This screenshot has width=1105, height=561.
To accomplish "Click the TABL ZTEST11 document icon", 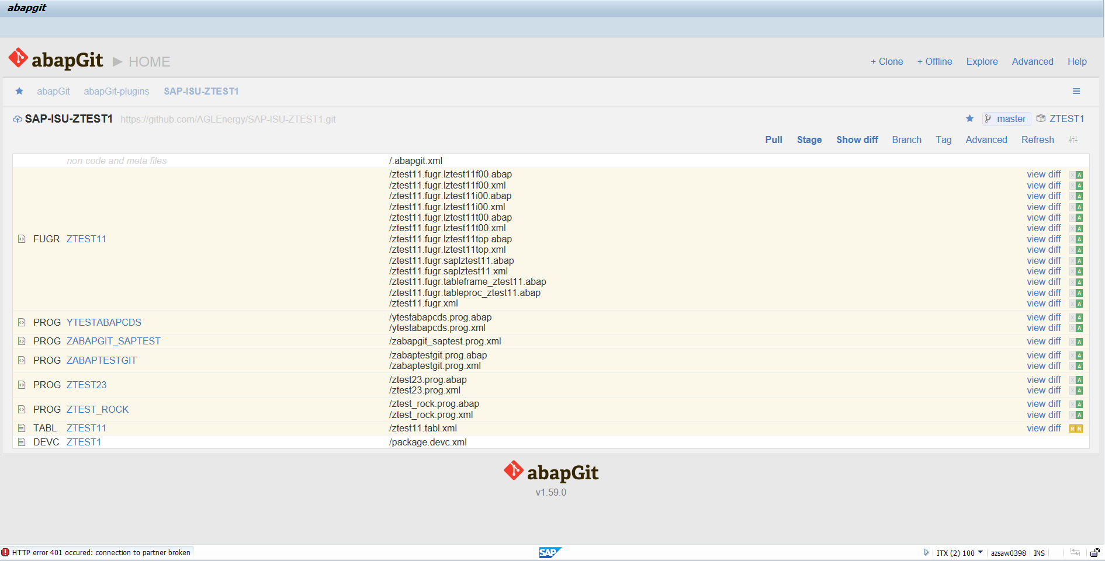I will (22, 428).
